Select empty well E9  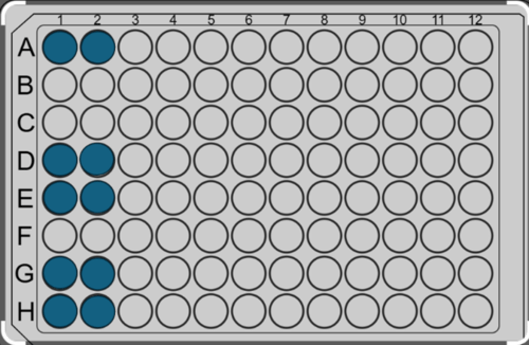[x=362, y=198]
